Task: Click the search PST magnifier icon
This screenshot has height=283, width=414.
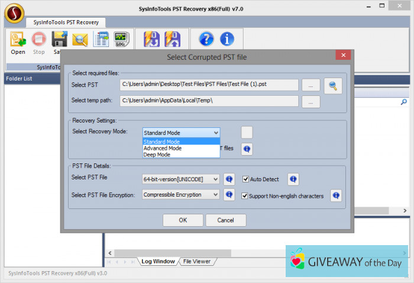Action: tap(333, 85)
